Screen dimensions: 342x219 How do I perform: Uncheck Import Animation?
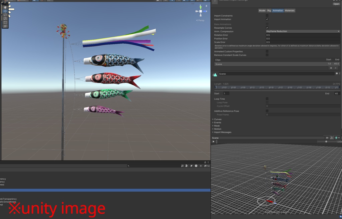pyautogui.click(x=267, y=19)
